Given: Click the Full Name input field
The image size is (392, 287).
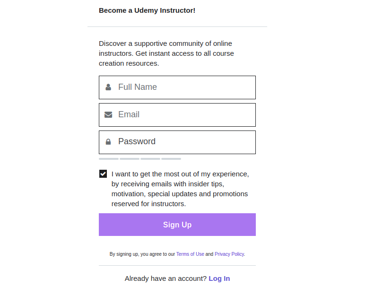Looking at the screenshot, I should (184, 87).
